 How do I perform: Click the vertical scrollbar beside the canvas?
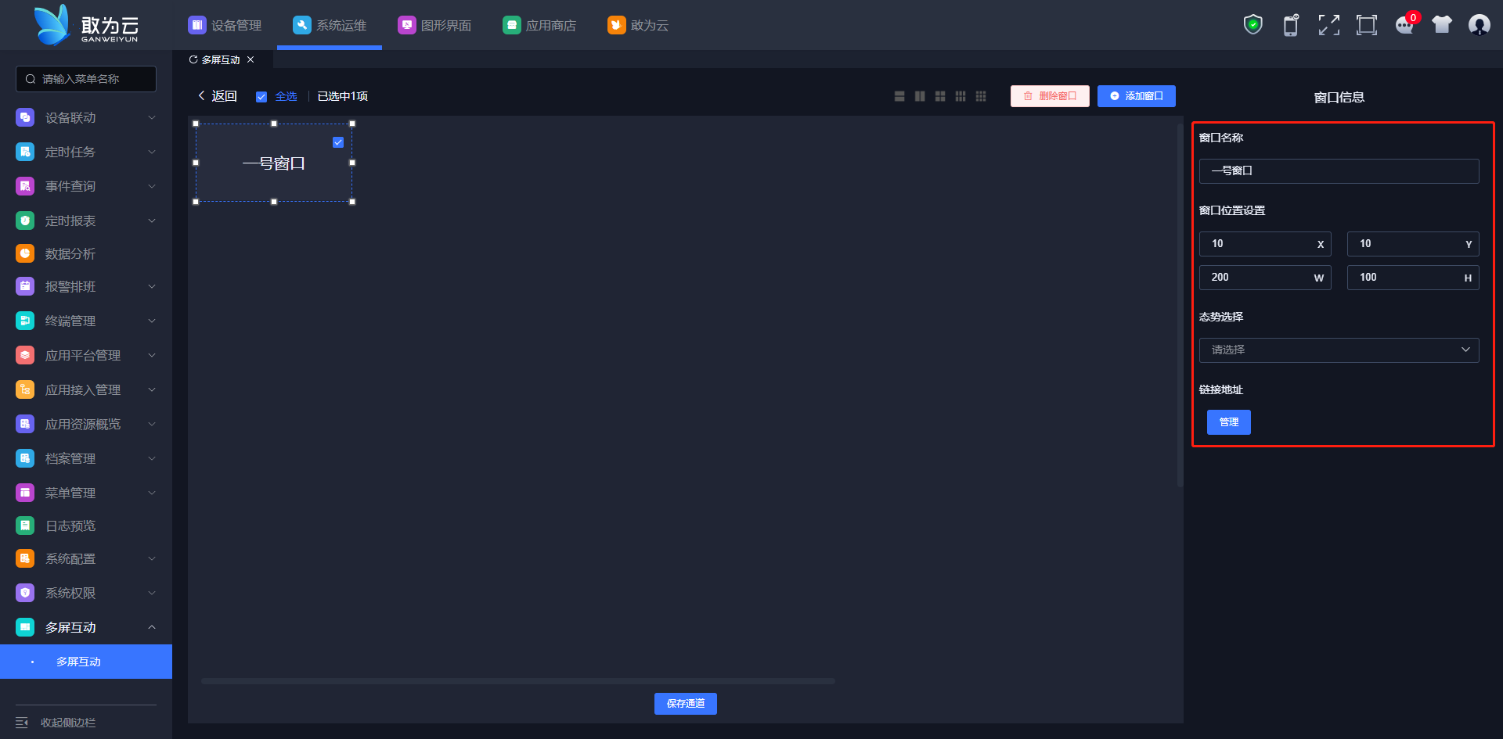[1180, 305]
